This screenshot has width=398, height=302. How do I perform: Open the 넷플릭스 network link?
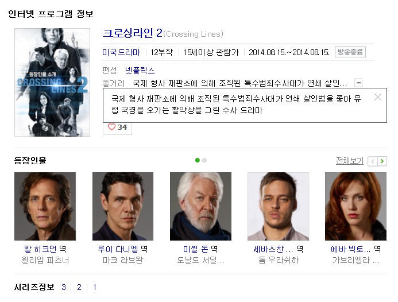coord(140,70)
